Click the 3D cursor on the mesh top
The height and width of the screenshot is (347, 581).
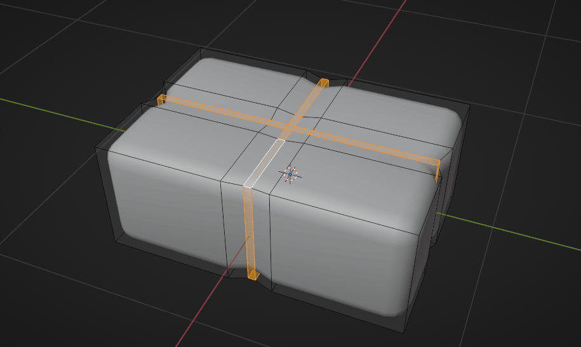coord(290,174)
